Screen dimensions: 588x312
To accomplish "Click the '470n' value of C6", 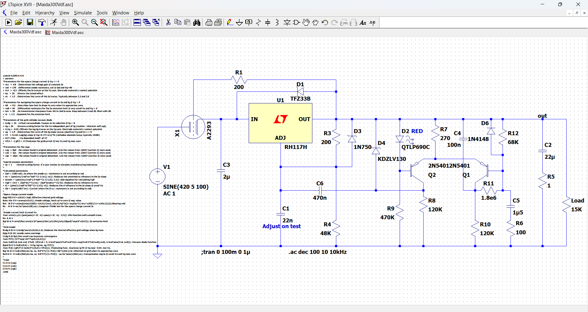I will click(320, 198).
